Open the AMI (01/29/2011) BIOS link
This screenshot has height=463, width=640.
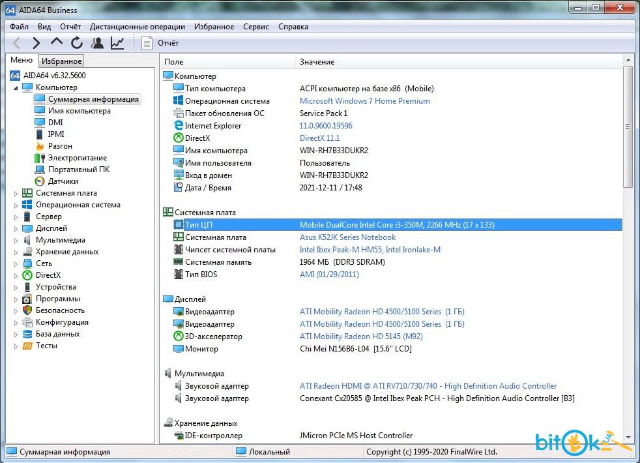pos(329,275)
